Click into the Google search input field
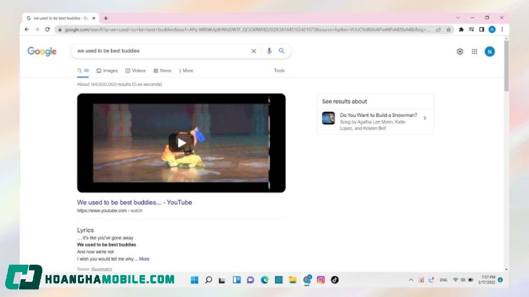The image size is (529, 297). point(159,51)
